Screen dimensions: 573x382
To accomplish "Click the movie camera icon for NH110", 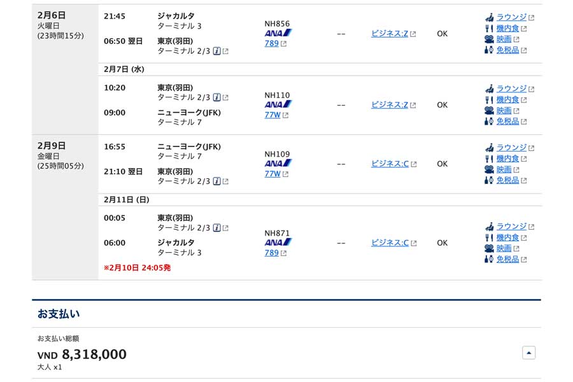I will [x=489, y=110].
